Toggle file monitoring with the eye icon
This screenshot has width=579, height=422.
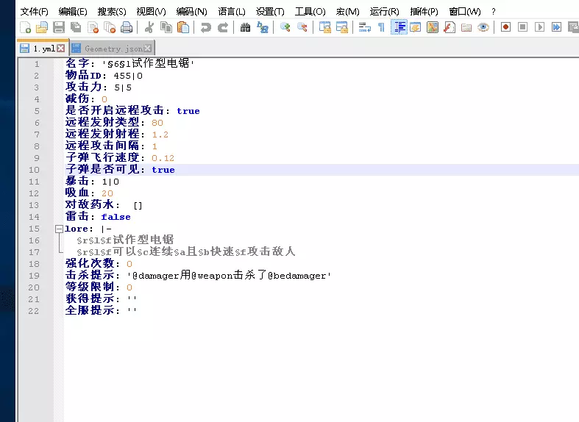483,27
